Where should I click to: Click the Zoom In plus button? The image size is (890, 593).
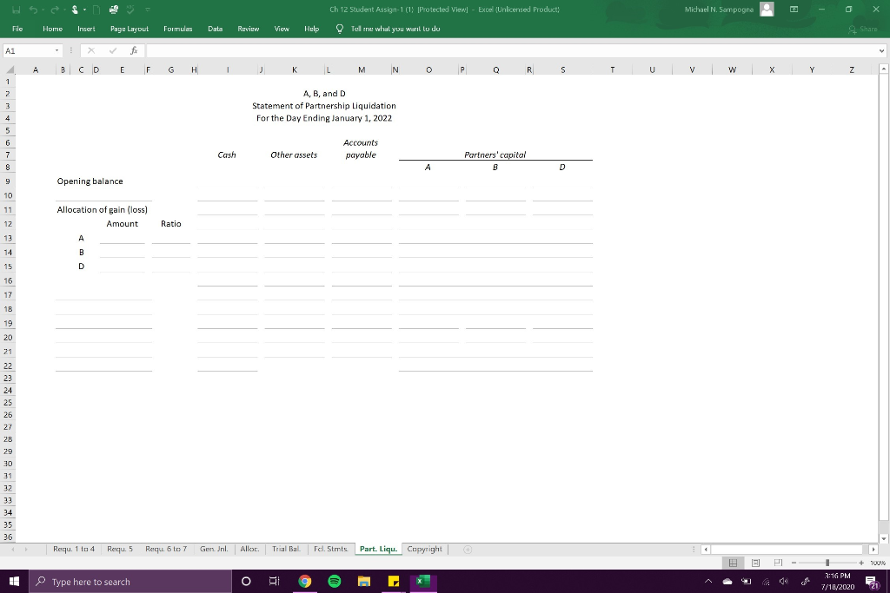(861, 563)
